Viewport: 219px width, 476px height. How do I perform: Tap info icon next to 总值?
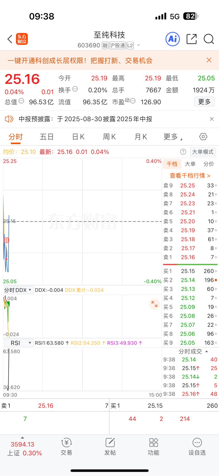point(21,101)
